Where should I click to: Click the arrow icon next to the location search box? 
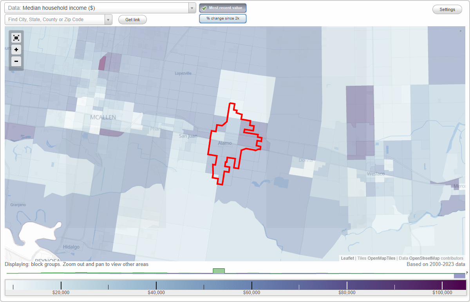[108, 19]
